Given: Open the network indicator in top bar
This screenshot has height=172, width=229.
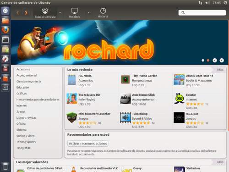Looking at the screenshot, I should 200,3.
